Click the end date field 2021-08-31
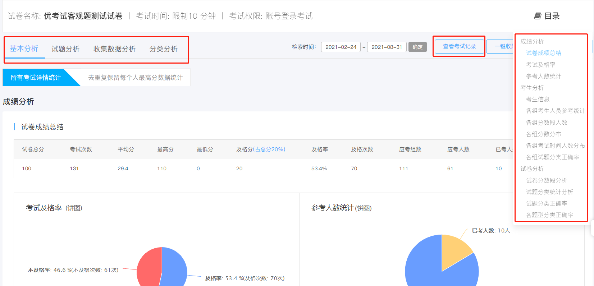The width and height of the screenshot is (594, 286). coord(387,47)
